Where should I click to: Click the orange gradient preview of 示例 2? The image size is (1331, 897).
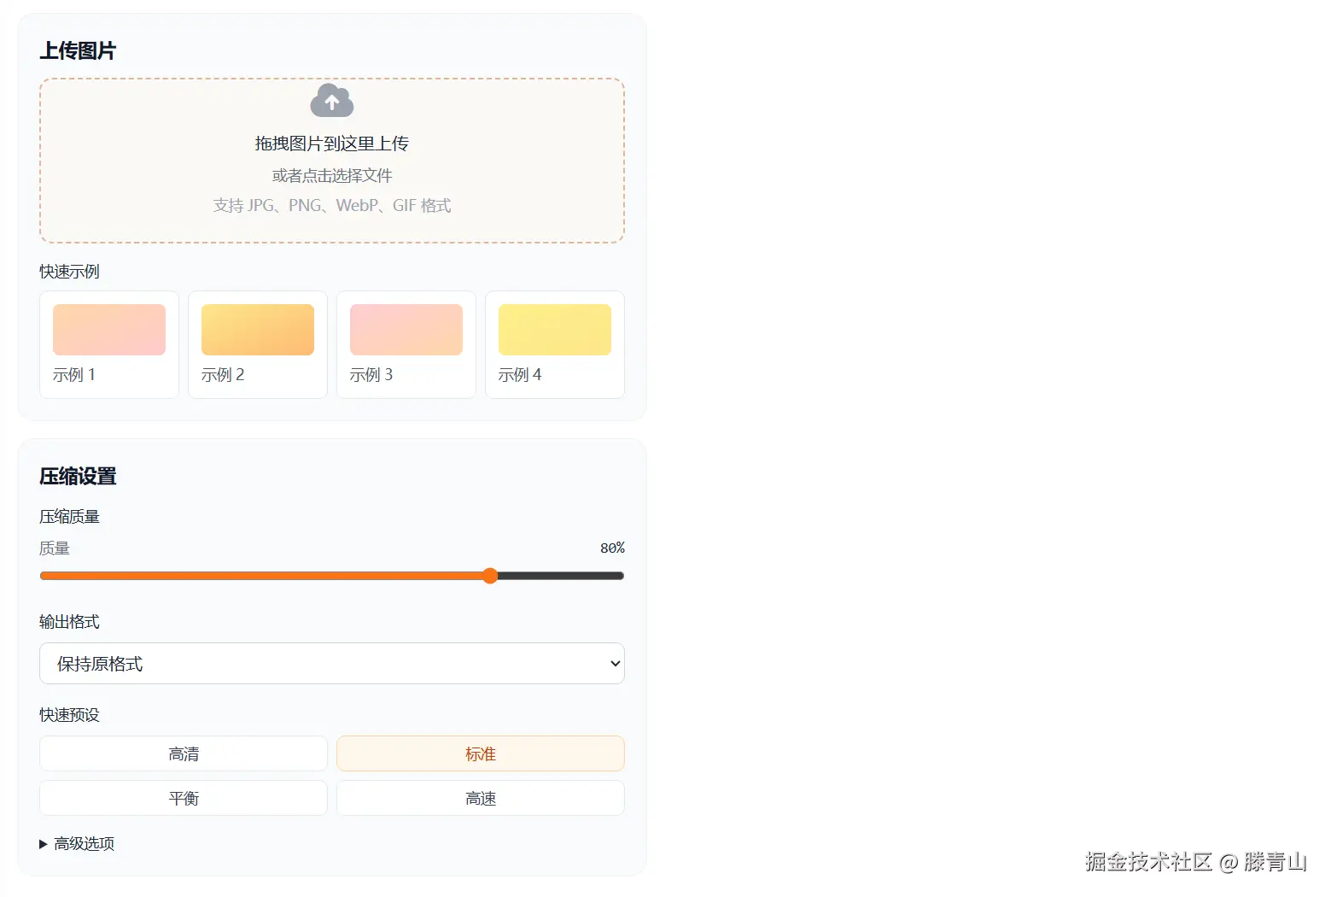257,329
